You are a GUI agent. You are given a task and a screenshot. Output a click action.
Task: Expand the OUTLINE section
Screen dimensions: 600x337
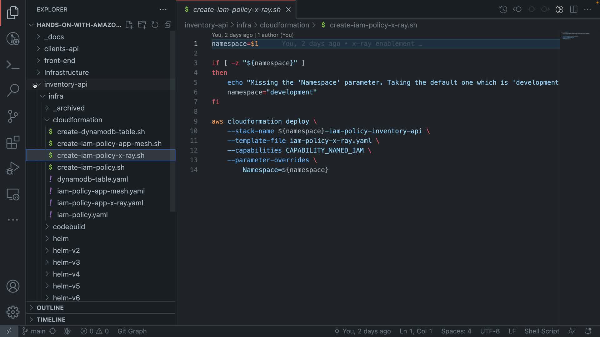[50, 308]
